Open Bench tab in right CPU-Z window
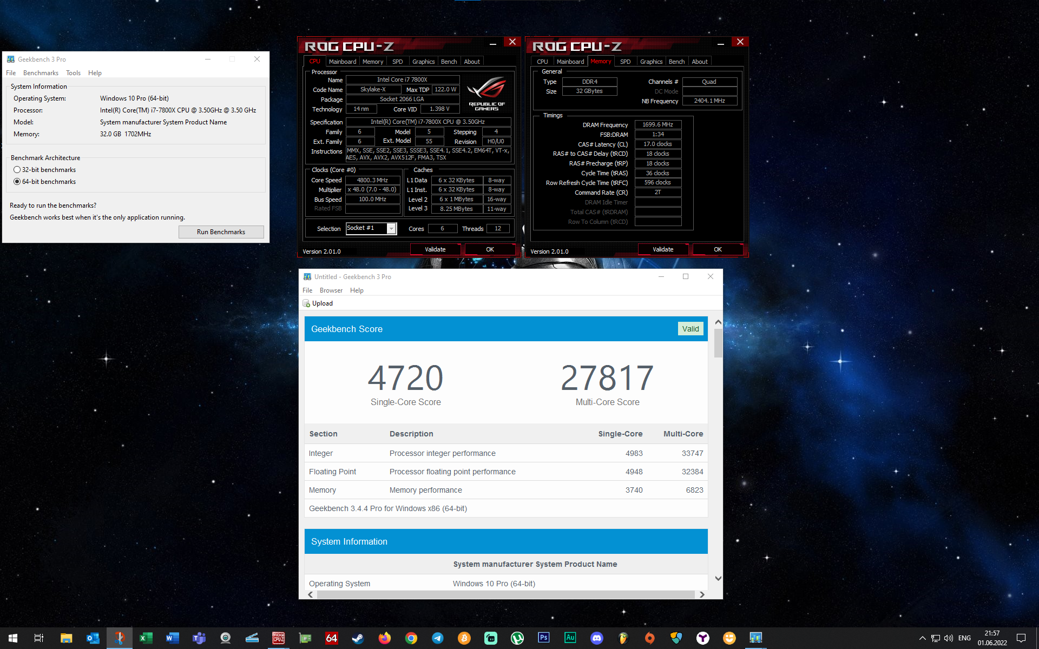 676,62
